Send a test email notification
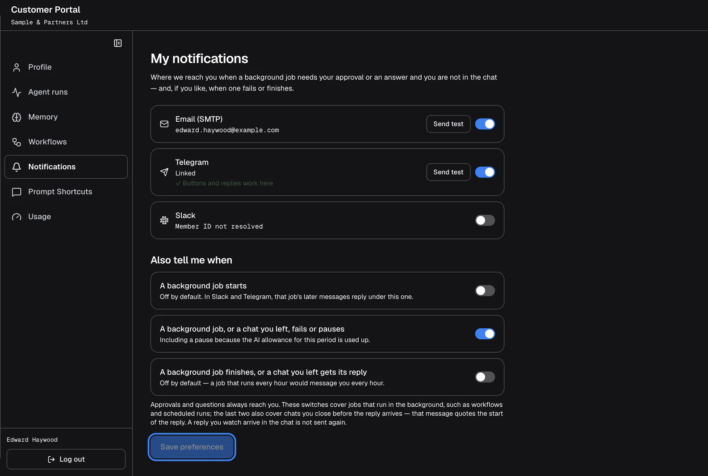This screenshot has width=708, height=476. point(448,124)
